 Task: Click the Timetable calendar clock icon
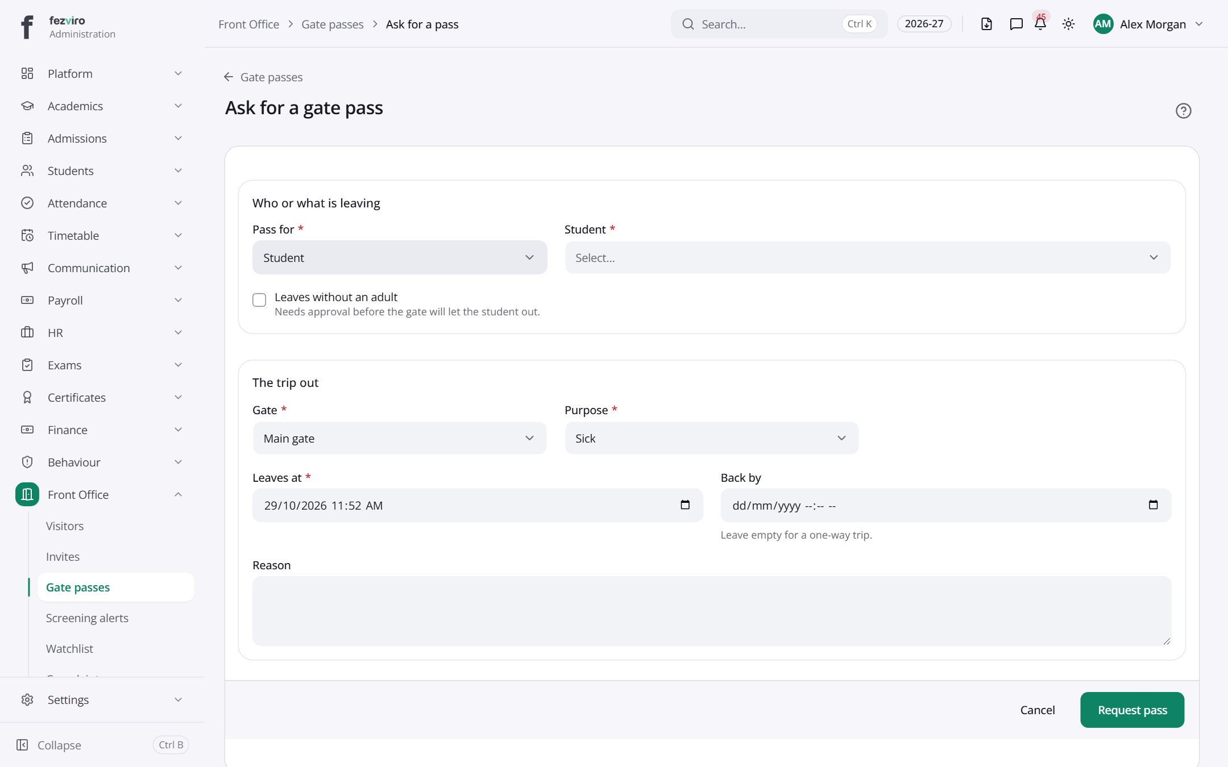(x=27, y=235)
